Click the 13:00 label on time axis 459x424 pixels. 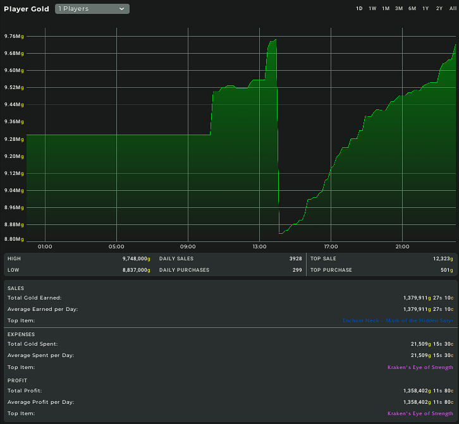coord(259,246)
